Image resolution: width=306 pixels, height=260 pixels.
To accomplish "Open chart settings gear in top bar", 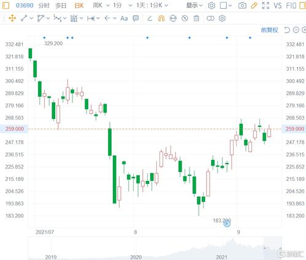I will [x=212, y=6].
